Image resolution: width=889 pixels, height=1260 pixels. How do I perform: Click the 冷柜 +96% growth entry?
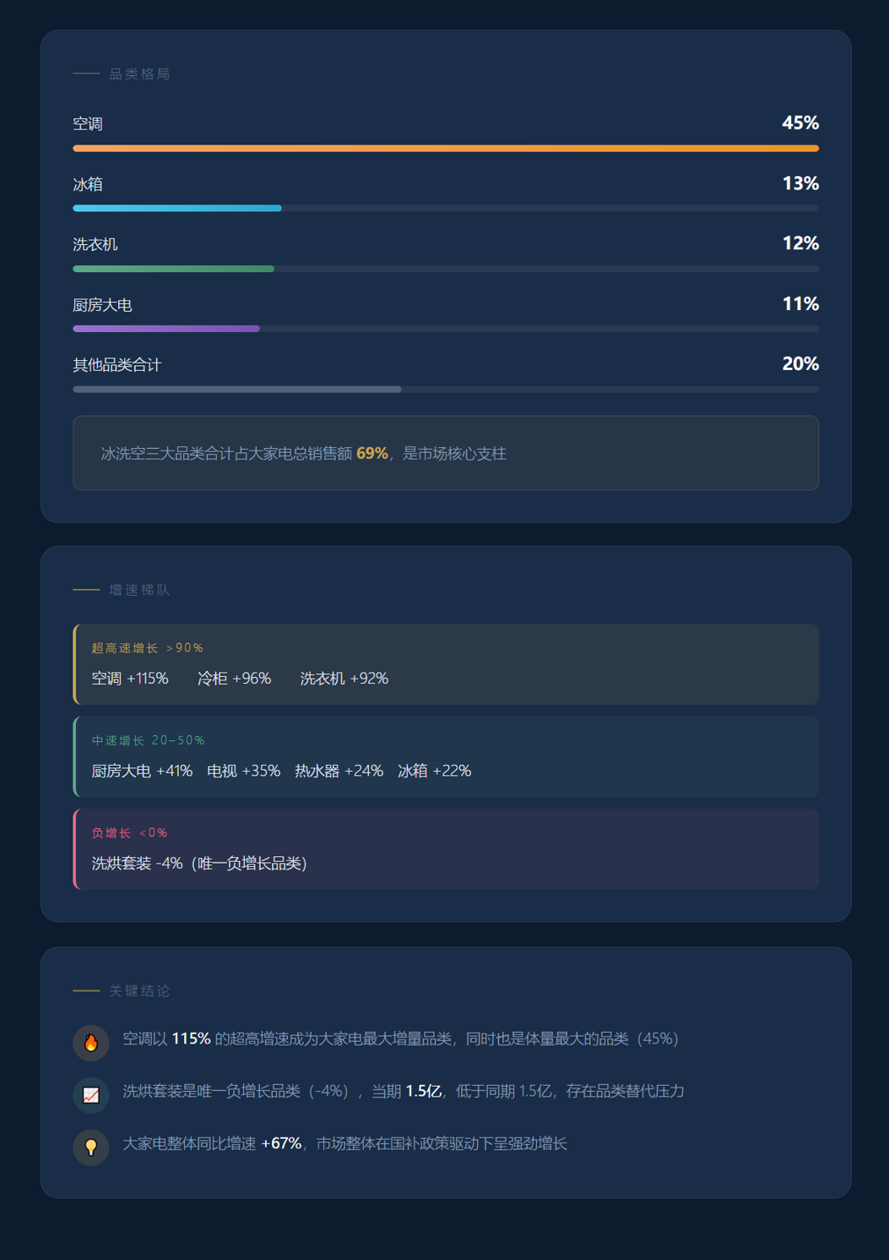click(x=234, y=679)
